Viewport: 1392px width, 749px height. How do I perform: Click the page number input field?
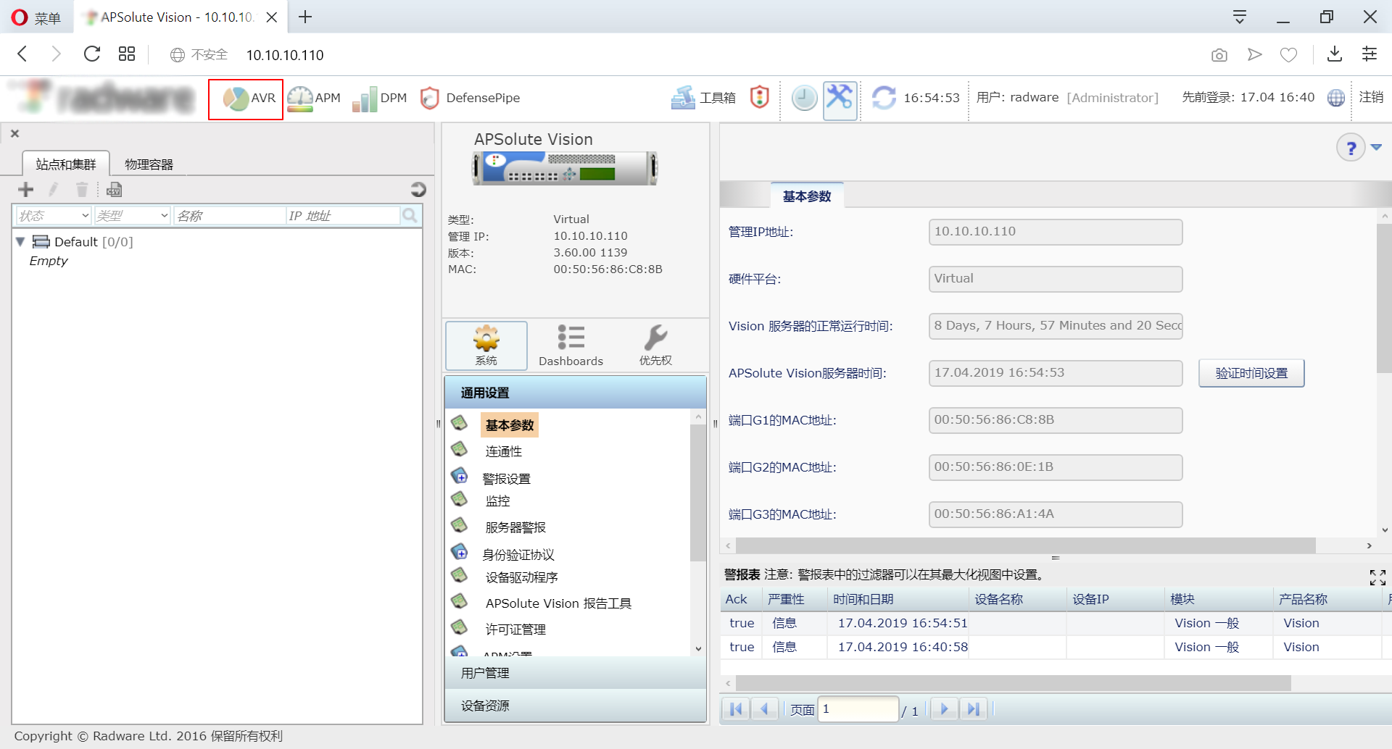point(858,709)
